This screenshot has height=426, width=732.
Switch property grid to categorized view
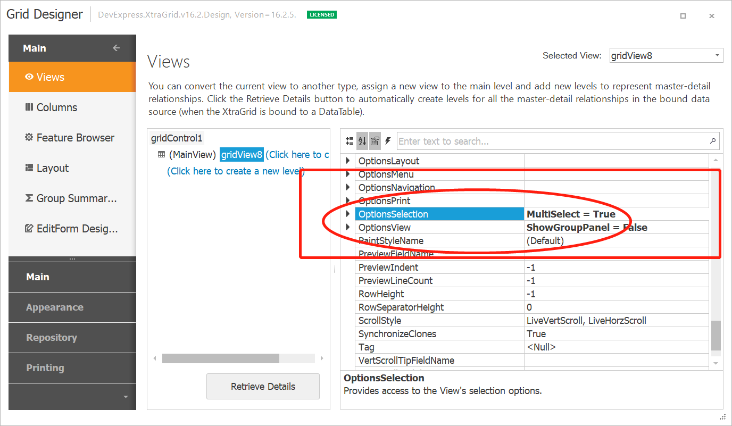[x=350, y=141]
